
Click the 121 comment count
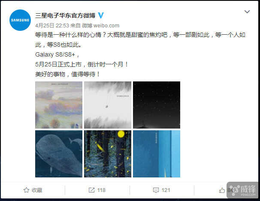pyautogui.click(x=166, y=190)
